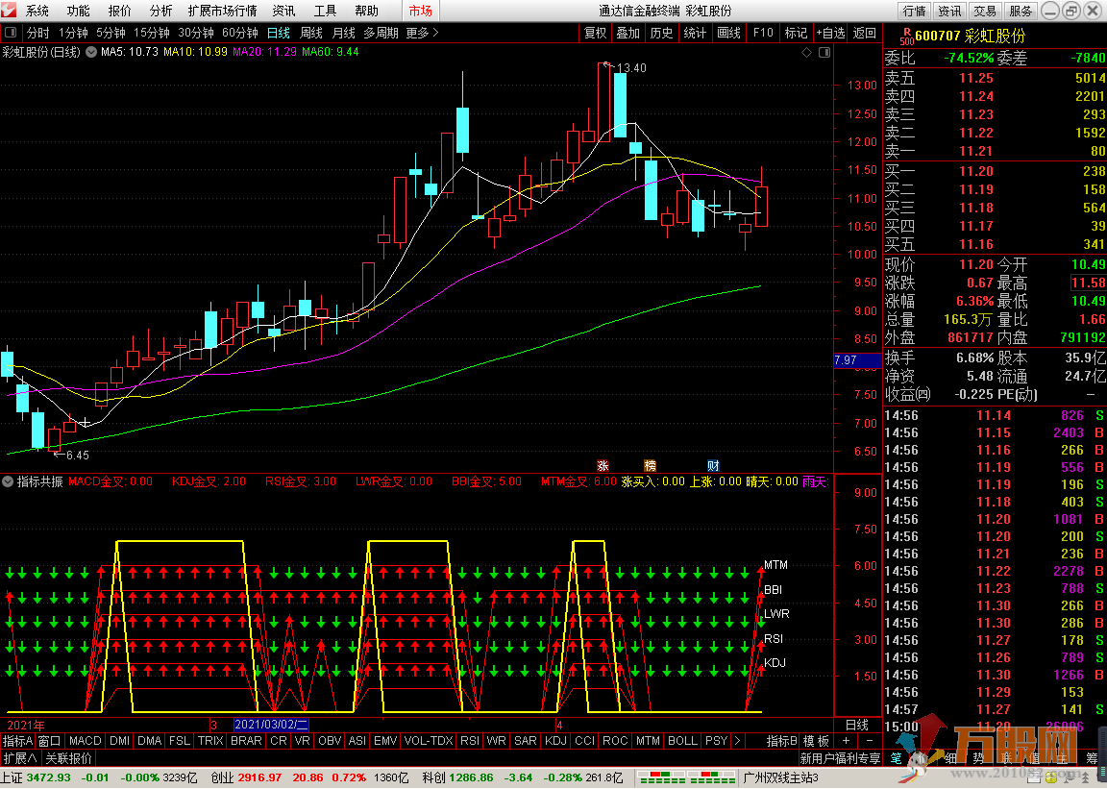Open dropdown arrow next to 彩虹股份(日线)

(x=91, y=52)
